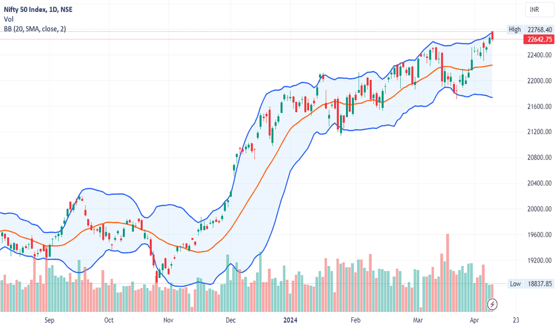Screen dimensions: 556x328
Task: Click the High 22768.40 price label
Action: 530,29
